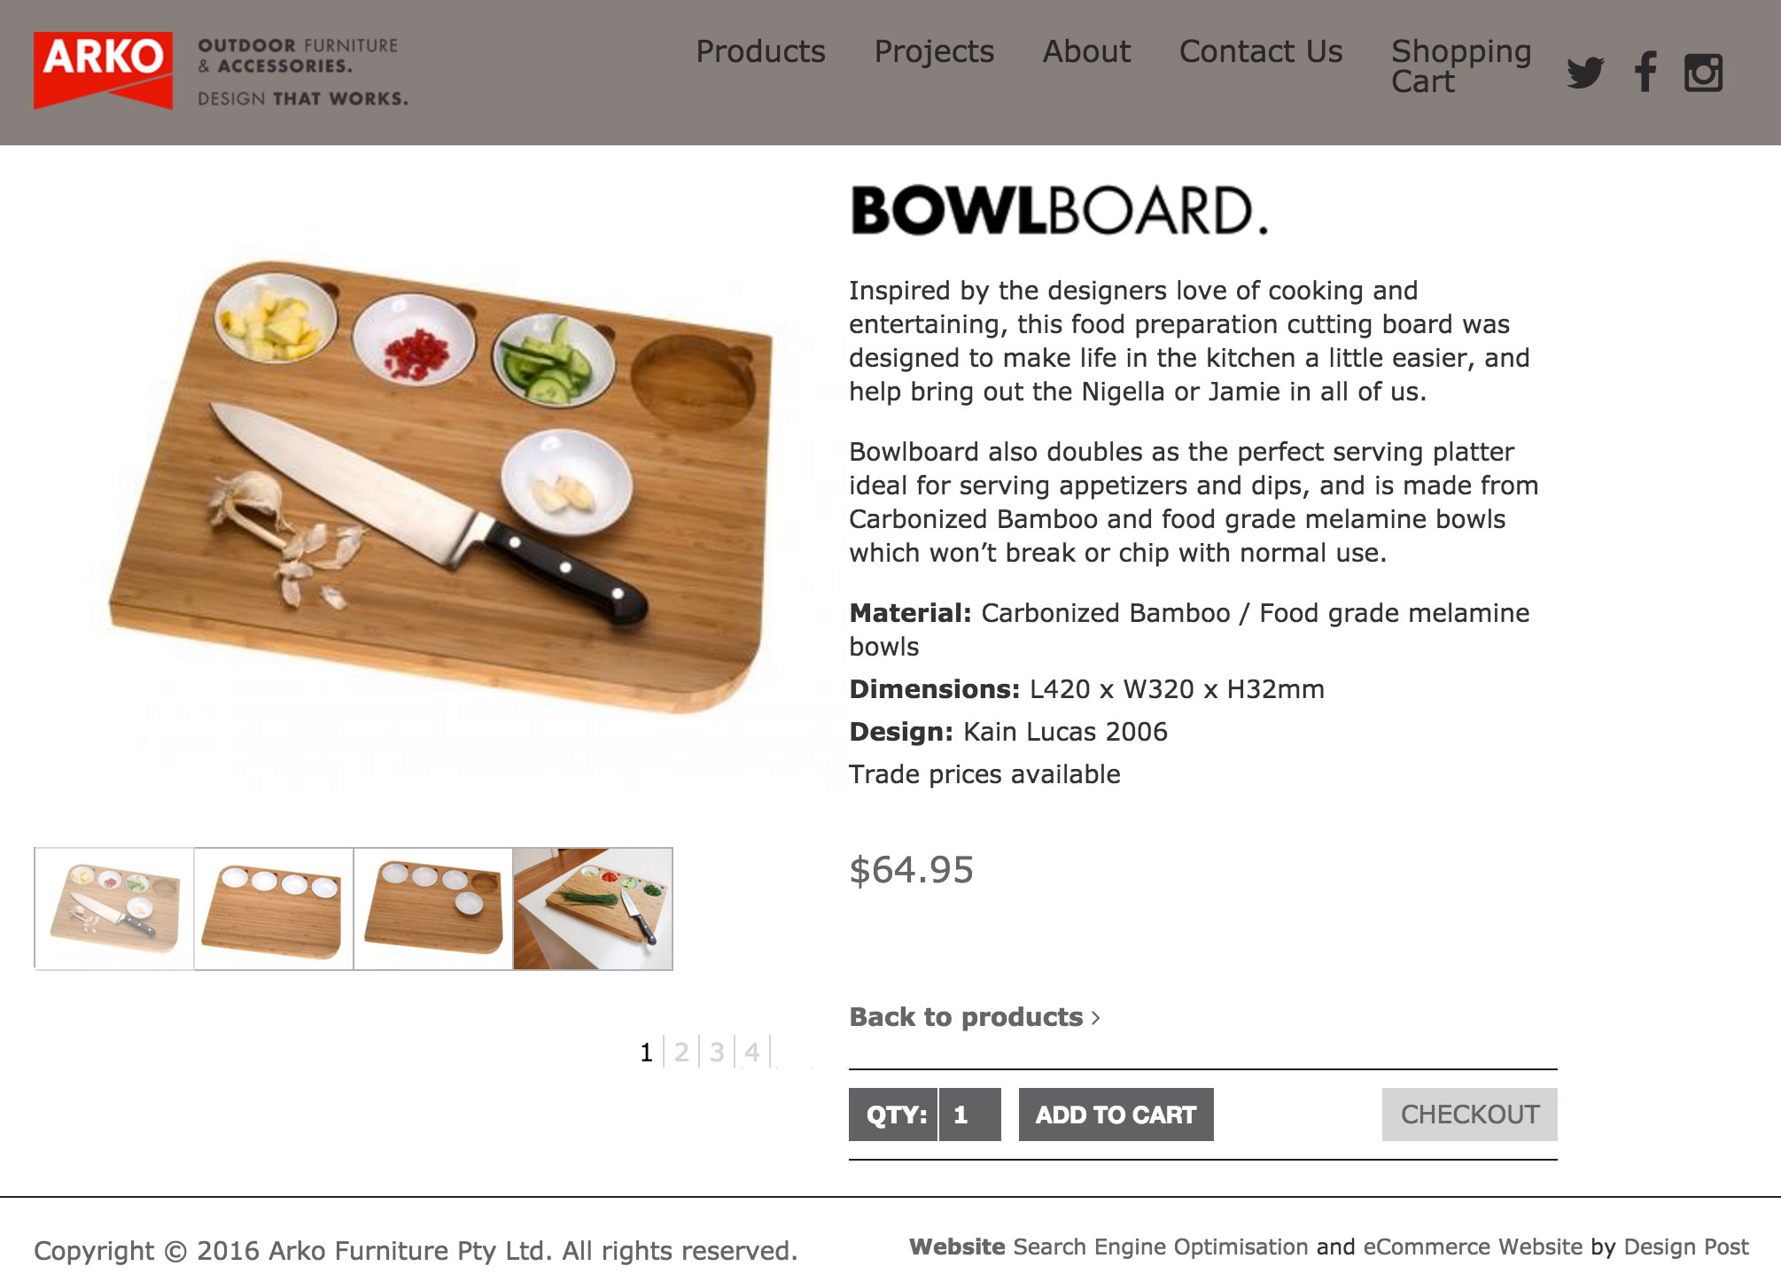1781x1274 pixels.
Task: Add the Bowlboard to cart
Action: [1116, 1115]
